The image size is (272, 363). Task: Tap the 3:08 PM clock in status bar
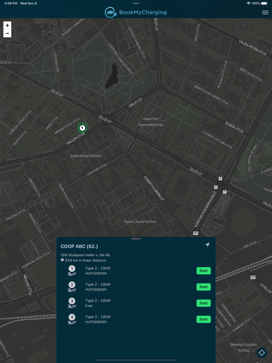tap(11, 3)
